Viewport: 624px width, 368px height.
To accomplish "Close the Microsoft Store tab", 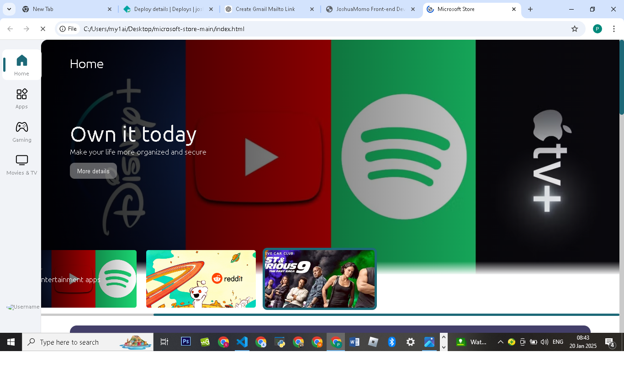I will click(x=514, y=9).
